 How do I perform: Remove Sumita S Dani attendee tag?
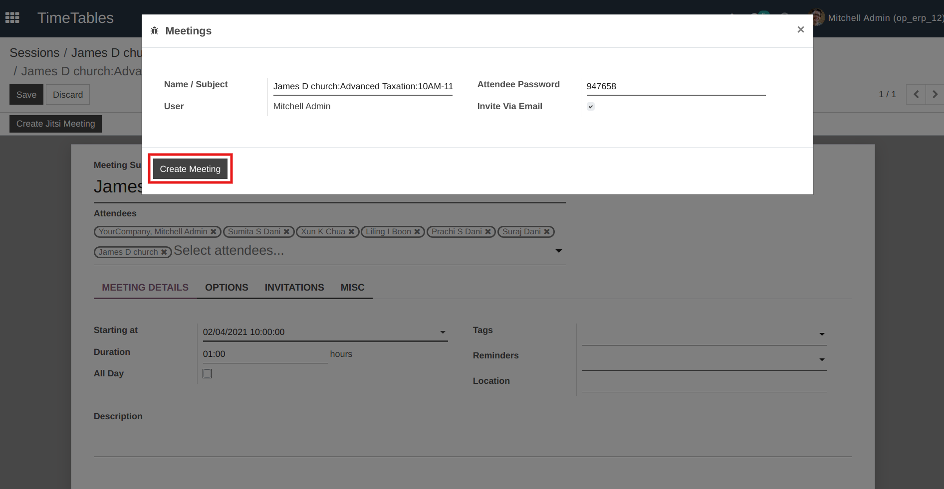286,232
